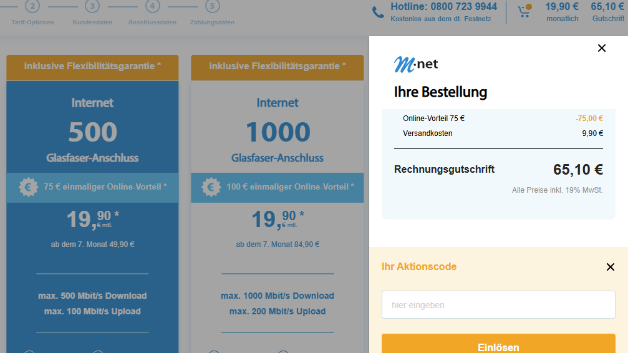Viewport: 628px width, 353px height.
Task: Click the Flexibilitätsgarantie banner above Internet 1000
Action: click(x=277, y=67)
